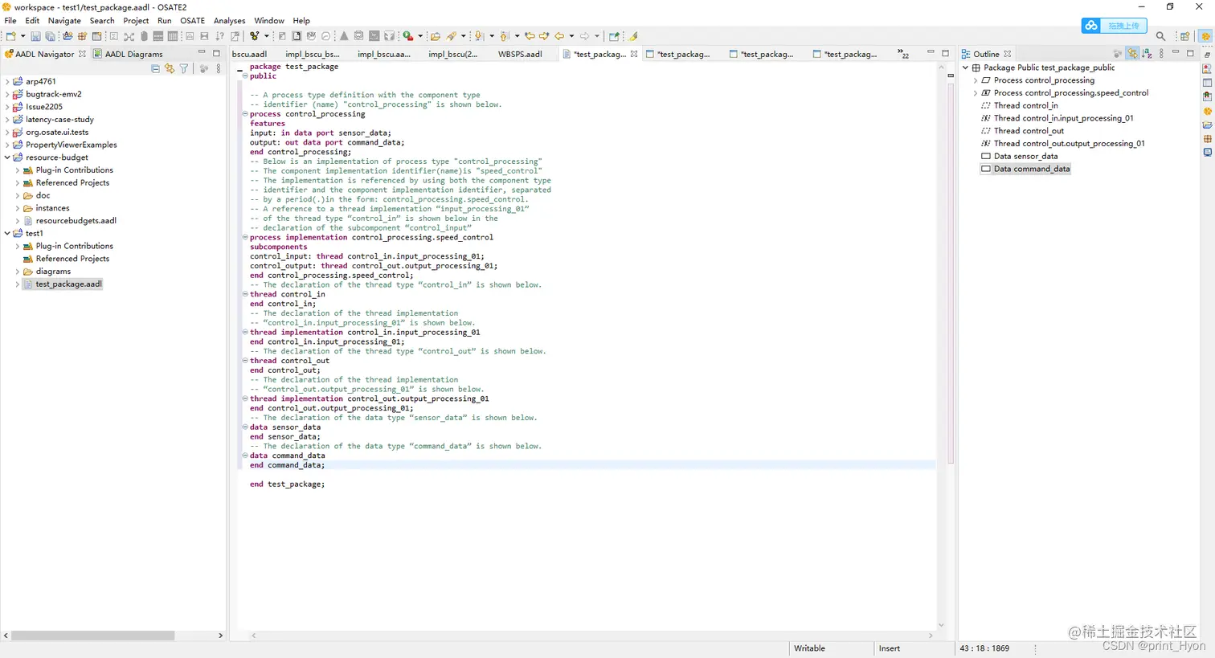Click the folder view icon in right sidebar
The height and width of the screenshot is (658, 1215).
(1207, 125)
